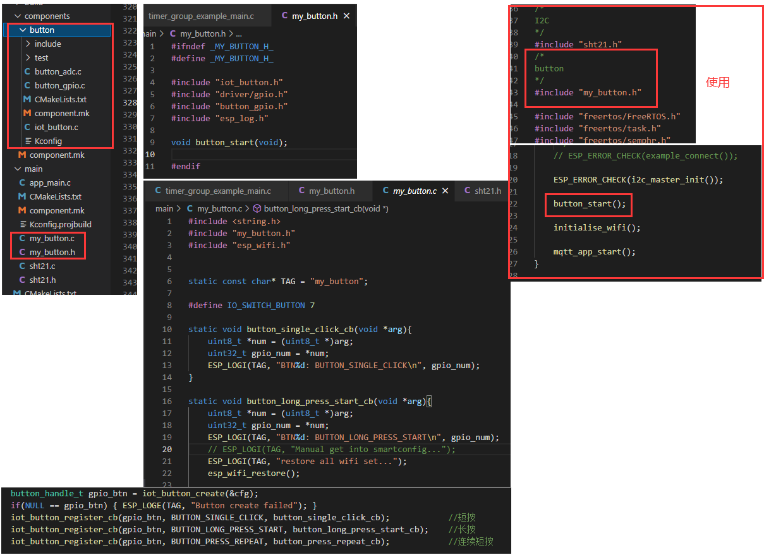Click '#include "esp_wifi.h"' line
Viewport: 764px width, 555px height.
click(x=240, y=245)
